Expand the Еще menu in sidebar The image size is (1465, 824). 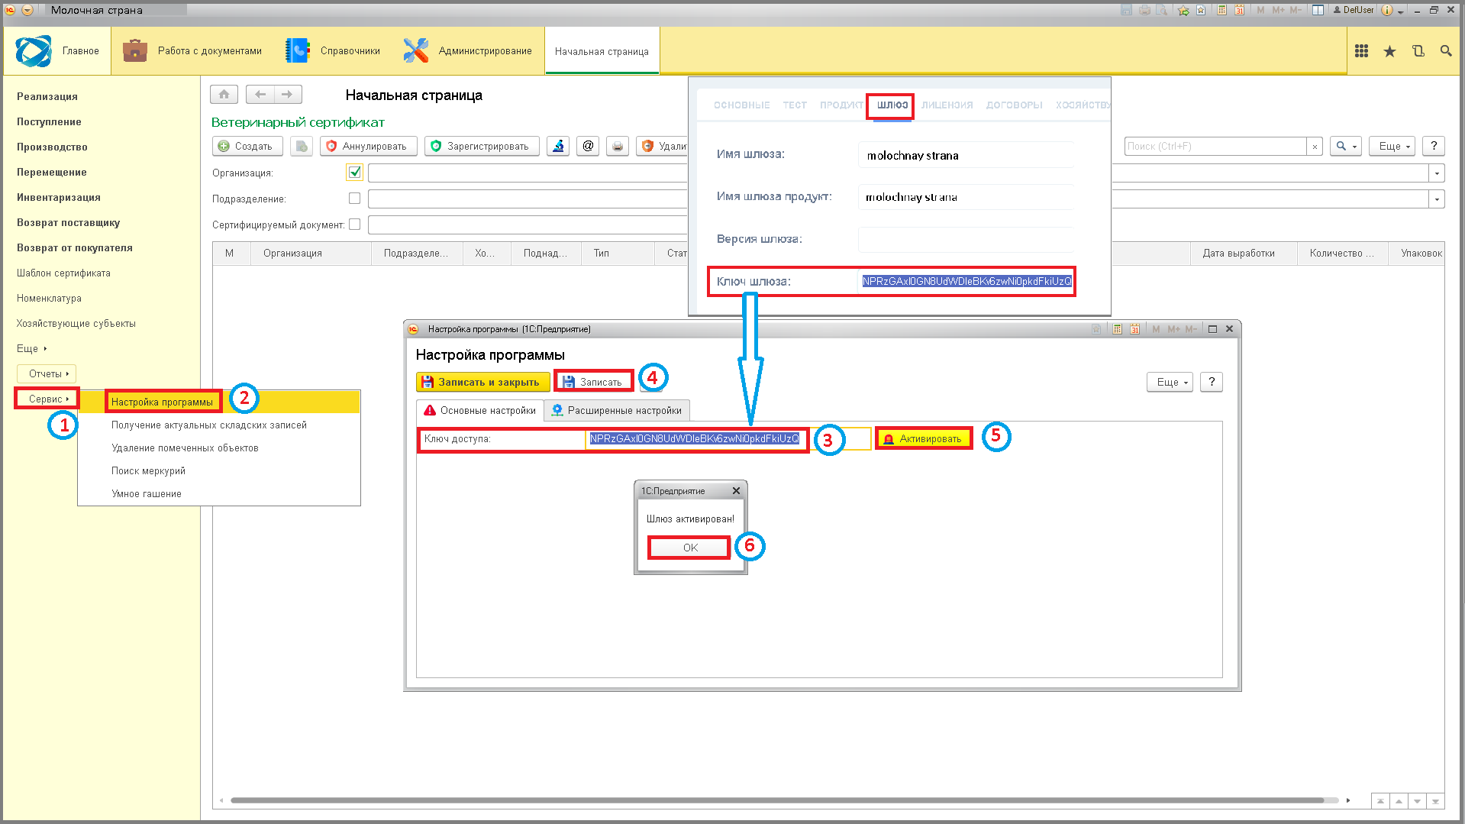32,348
